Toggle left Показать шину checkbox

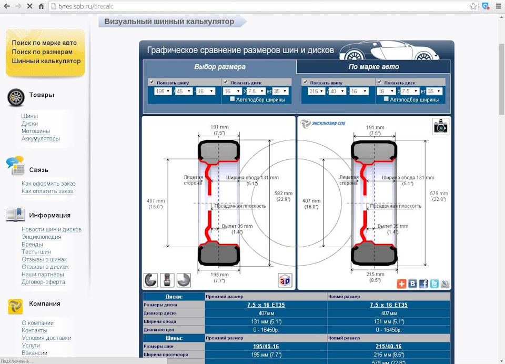(x=152, y=82)
